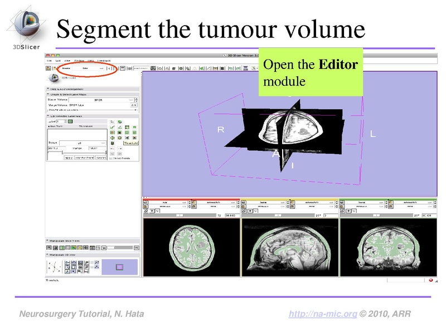
Task: Click the label color swatch next to the Label spinbox
Action: (x=70, y=121)
